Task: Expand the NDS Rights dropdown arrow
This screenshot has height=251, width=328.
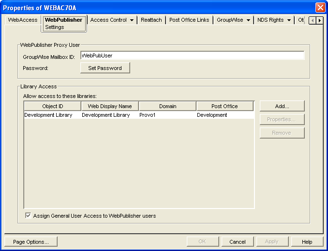Action: (x=289, y=20)
